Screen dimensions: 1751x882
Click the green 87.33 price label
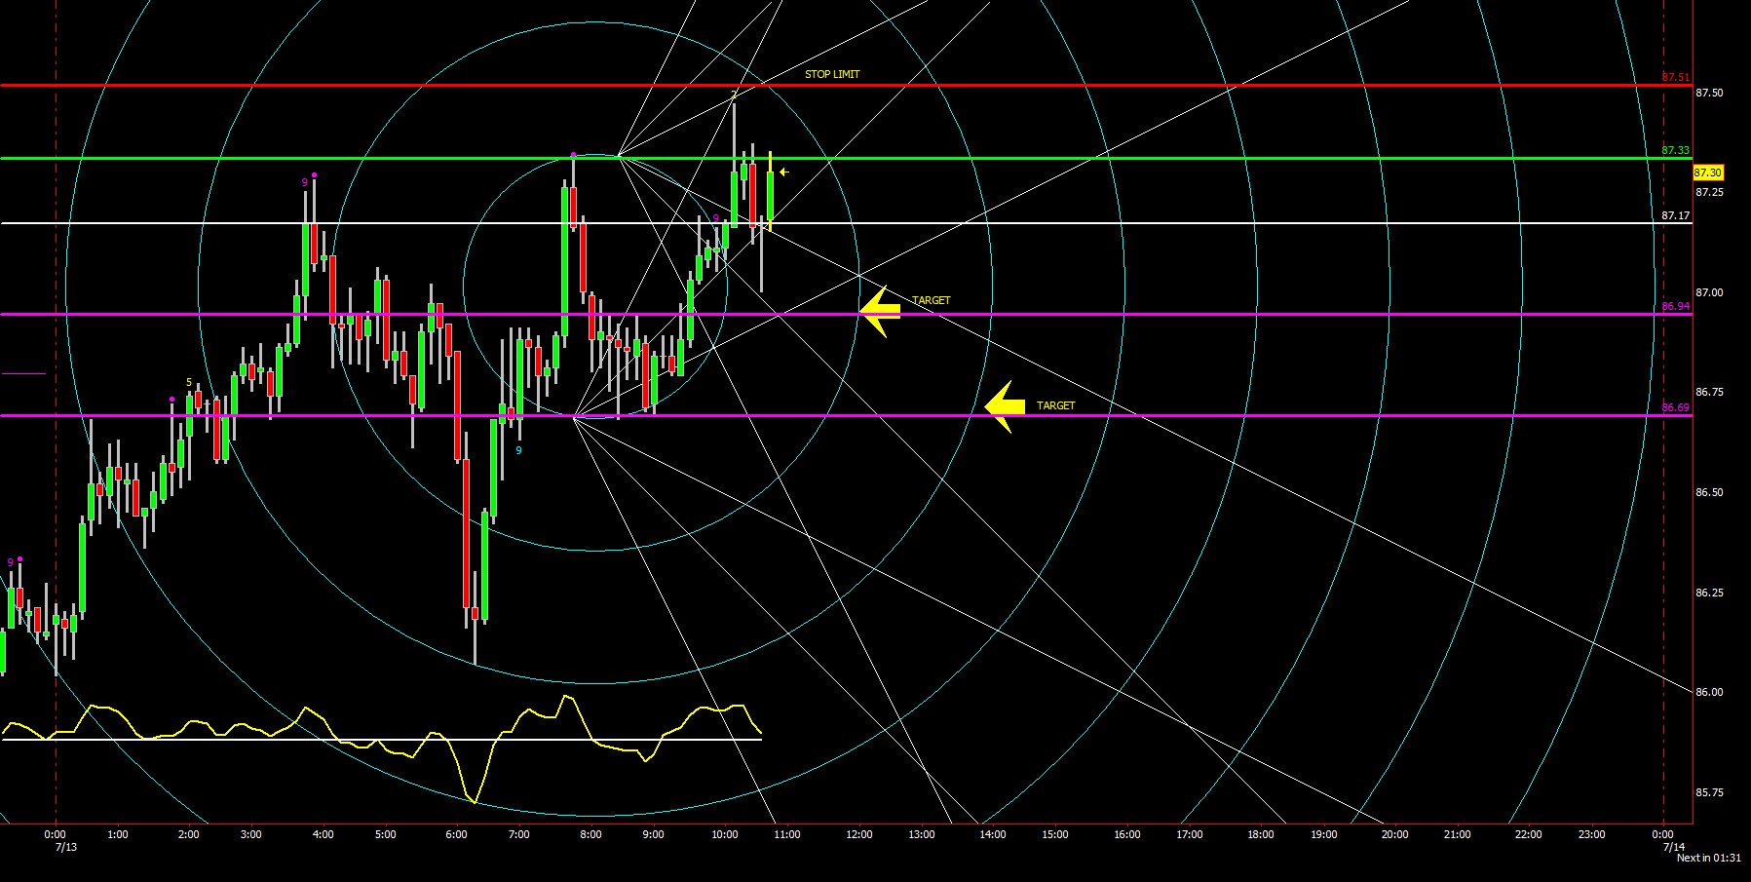[x=1676, y=150]
